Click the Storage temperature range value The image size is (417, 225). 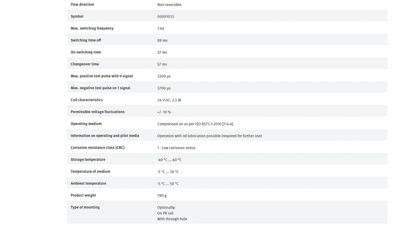click(x=169, y=160)
